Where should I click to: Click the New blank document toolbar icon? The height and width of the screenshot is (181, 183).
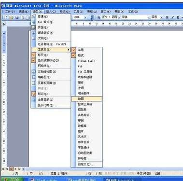tap(6, 17)
